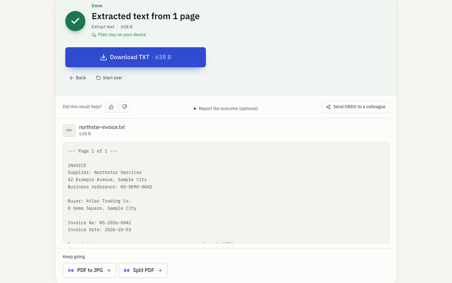The image size is (452, 283).
Task: Click the northstar-invoice.txt file name
Action: pyautogui.click(x=102, y=127)
